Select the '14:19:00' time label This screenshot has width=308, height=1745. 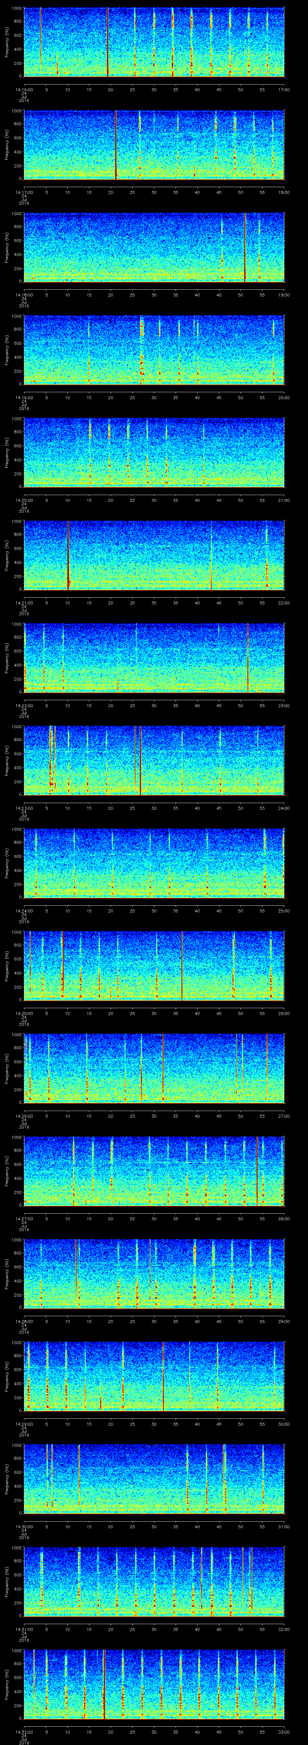24,398
